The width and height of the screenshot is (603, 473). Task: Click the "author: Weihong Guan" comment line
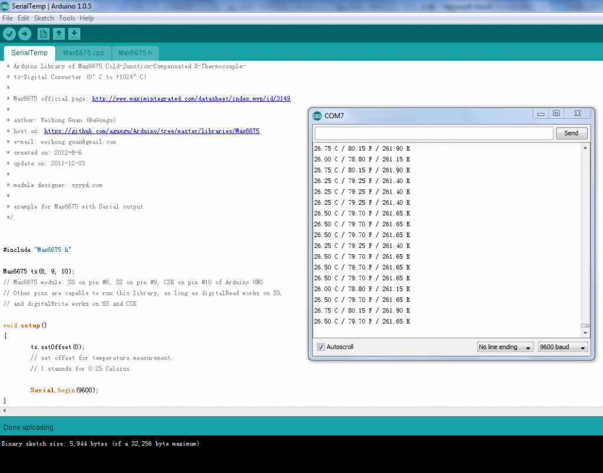pyautogui.click(x=61, y=120)
